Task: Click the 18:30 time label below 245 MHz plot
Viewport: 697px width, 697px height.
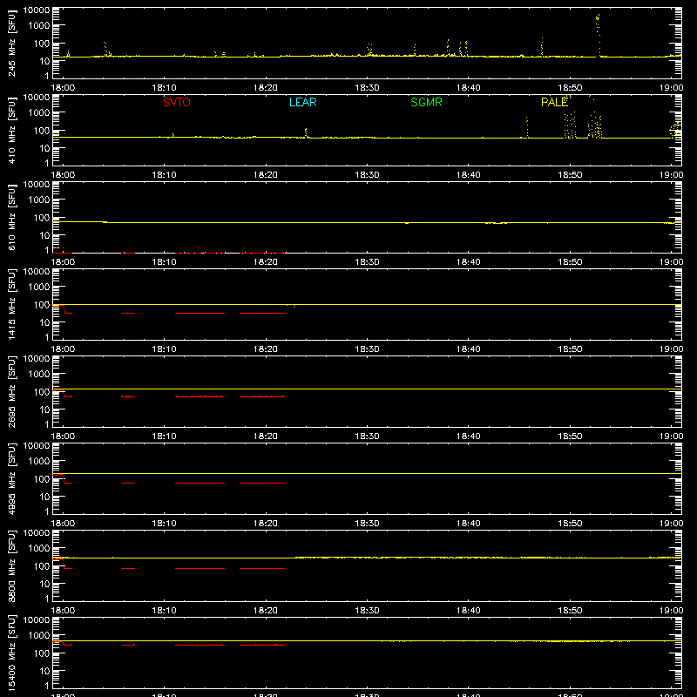Action: 367,88
